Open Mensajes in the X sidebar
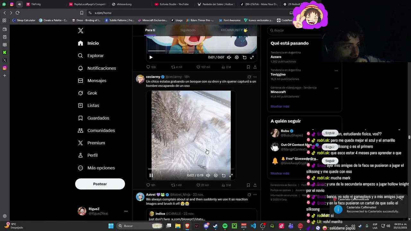 [x=92, y=81]
